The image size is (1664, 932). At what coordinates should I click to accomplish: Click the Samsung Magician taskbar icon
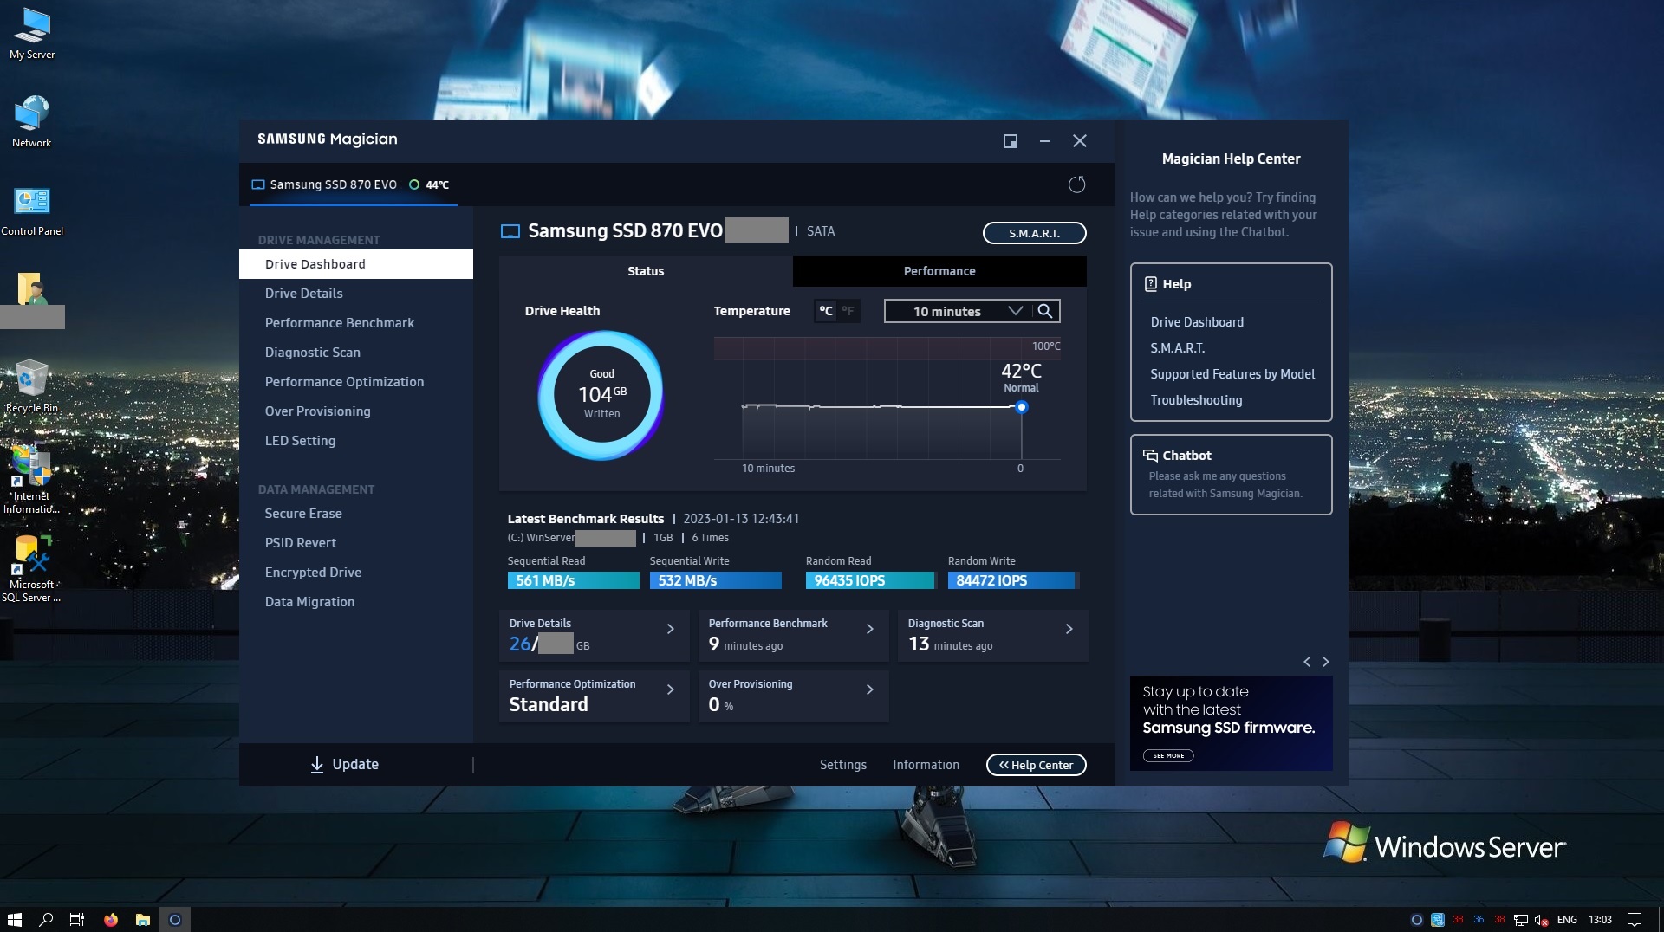pyautogui.click(x=174, y=919)
